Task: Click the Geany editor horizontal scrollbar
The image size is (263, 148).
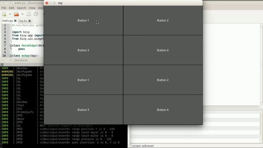Action: click(x=232, y=107)
